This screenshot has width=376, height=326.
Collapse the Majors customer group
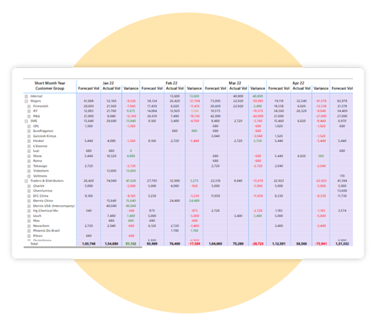pos(26,101)
